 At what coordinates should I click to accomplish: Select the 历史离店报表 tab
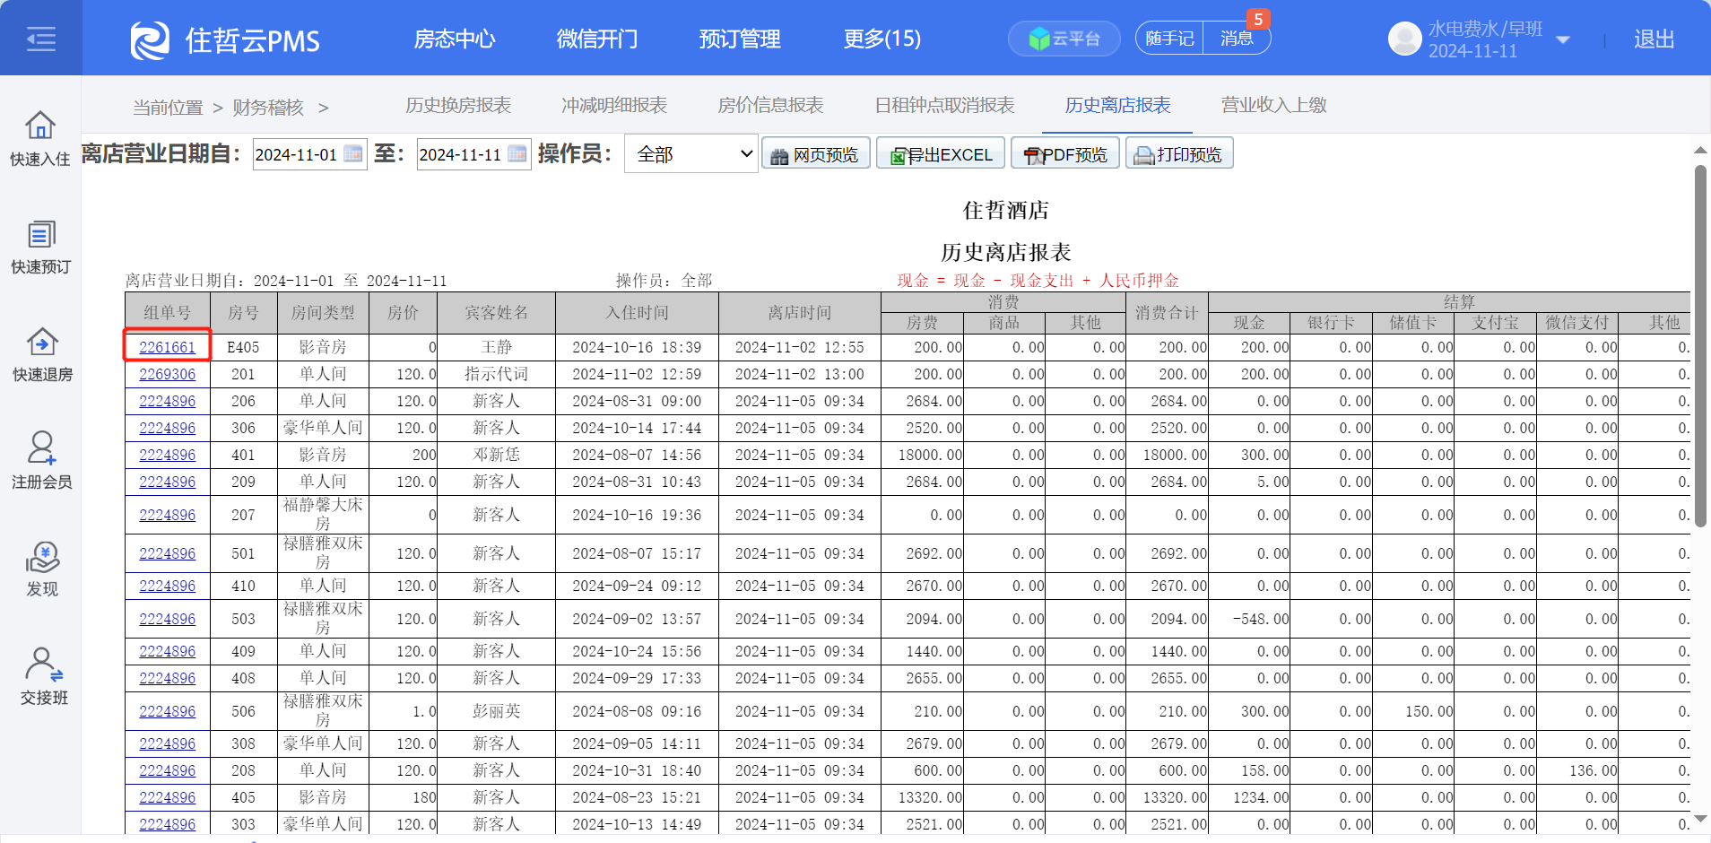tap(1117, 105)
